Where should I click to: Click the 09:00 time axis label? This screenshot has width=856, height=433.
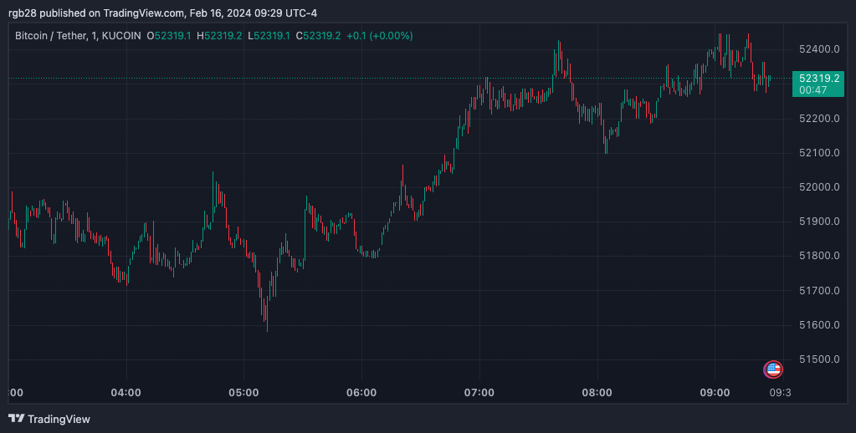(715, 393)
